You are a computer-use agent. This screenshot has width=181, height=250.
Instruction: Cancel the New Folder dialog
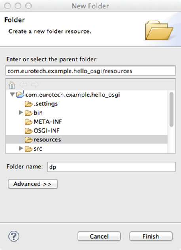(x=99, y=236)
